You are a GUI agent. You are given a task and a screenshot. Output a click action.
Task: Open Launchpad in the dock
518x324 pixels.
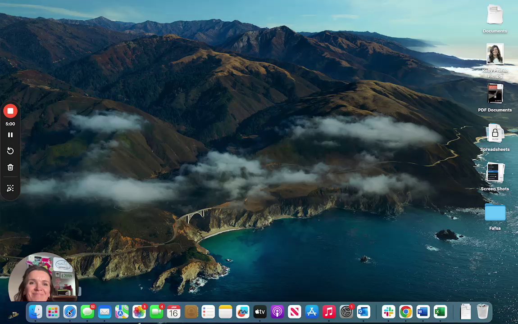[53, 311]
